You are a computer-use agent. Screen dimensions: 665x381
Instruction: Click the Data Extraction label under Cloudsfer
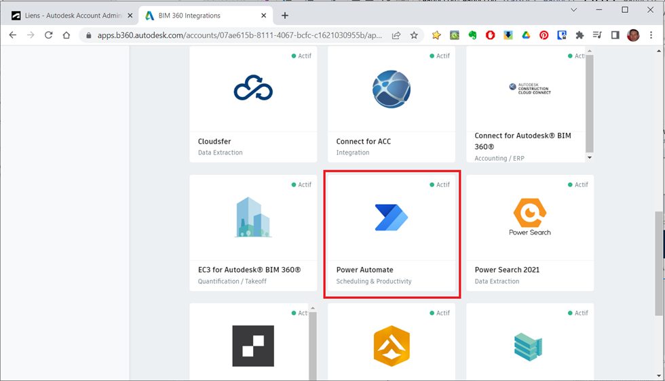220,153
